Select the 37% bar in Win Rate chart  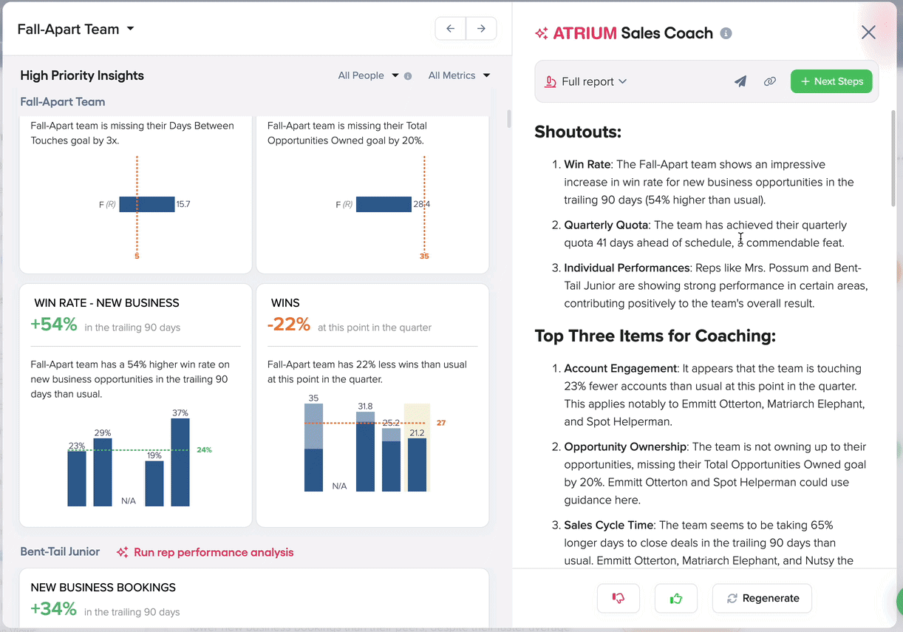pyautogui.click(x=180, y=462)
